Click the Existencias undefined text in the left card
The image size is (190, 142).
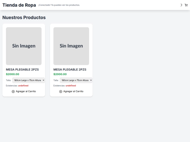click(x=17, y=86)
